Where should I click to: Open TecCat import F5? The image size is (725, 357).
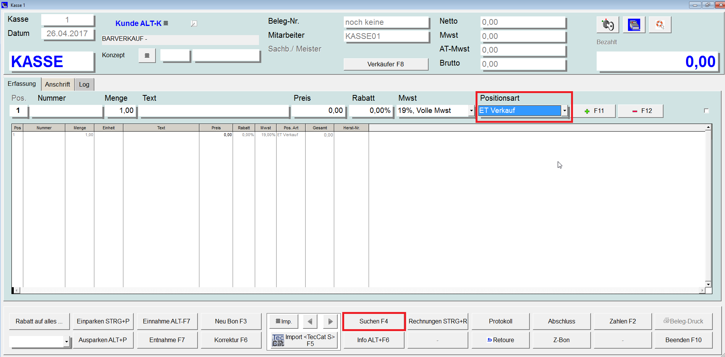(x=304, y=340)
